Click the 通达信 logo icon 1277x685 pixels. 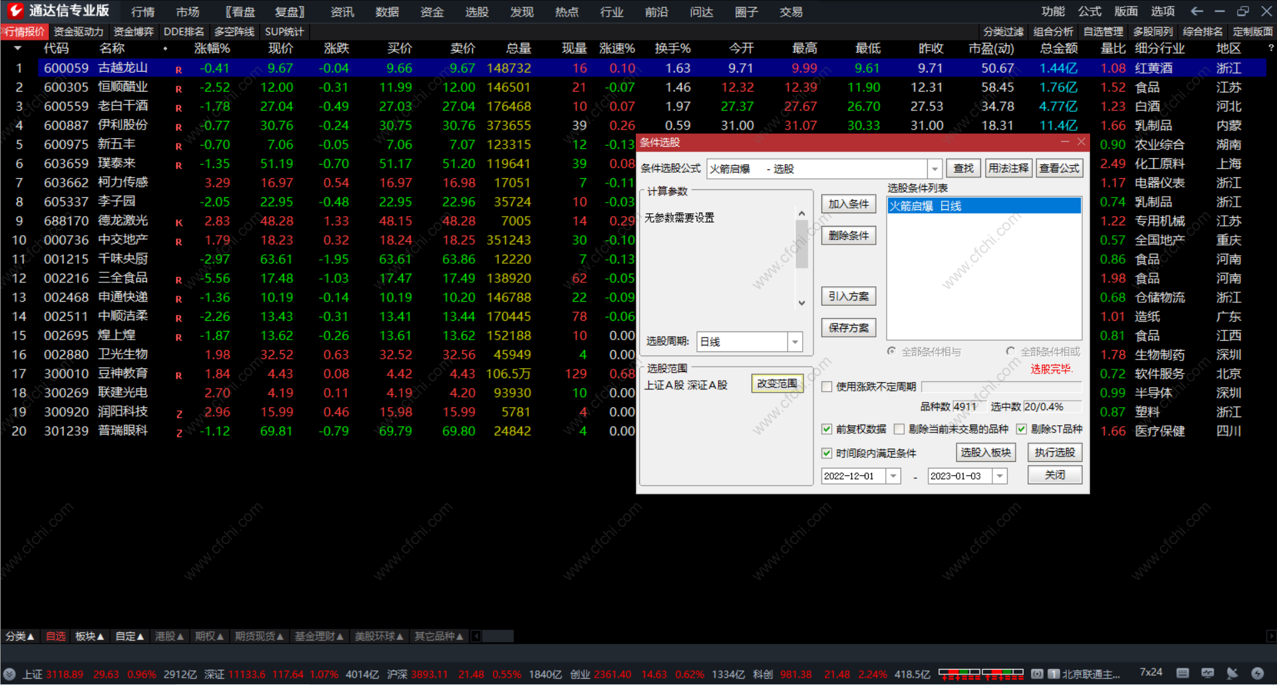15,11
